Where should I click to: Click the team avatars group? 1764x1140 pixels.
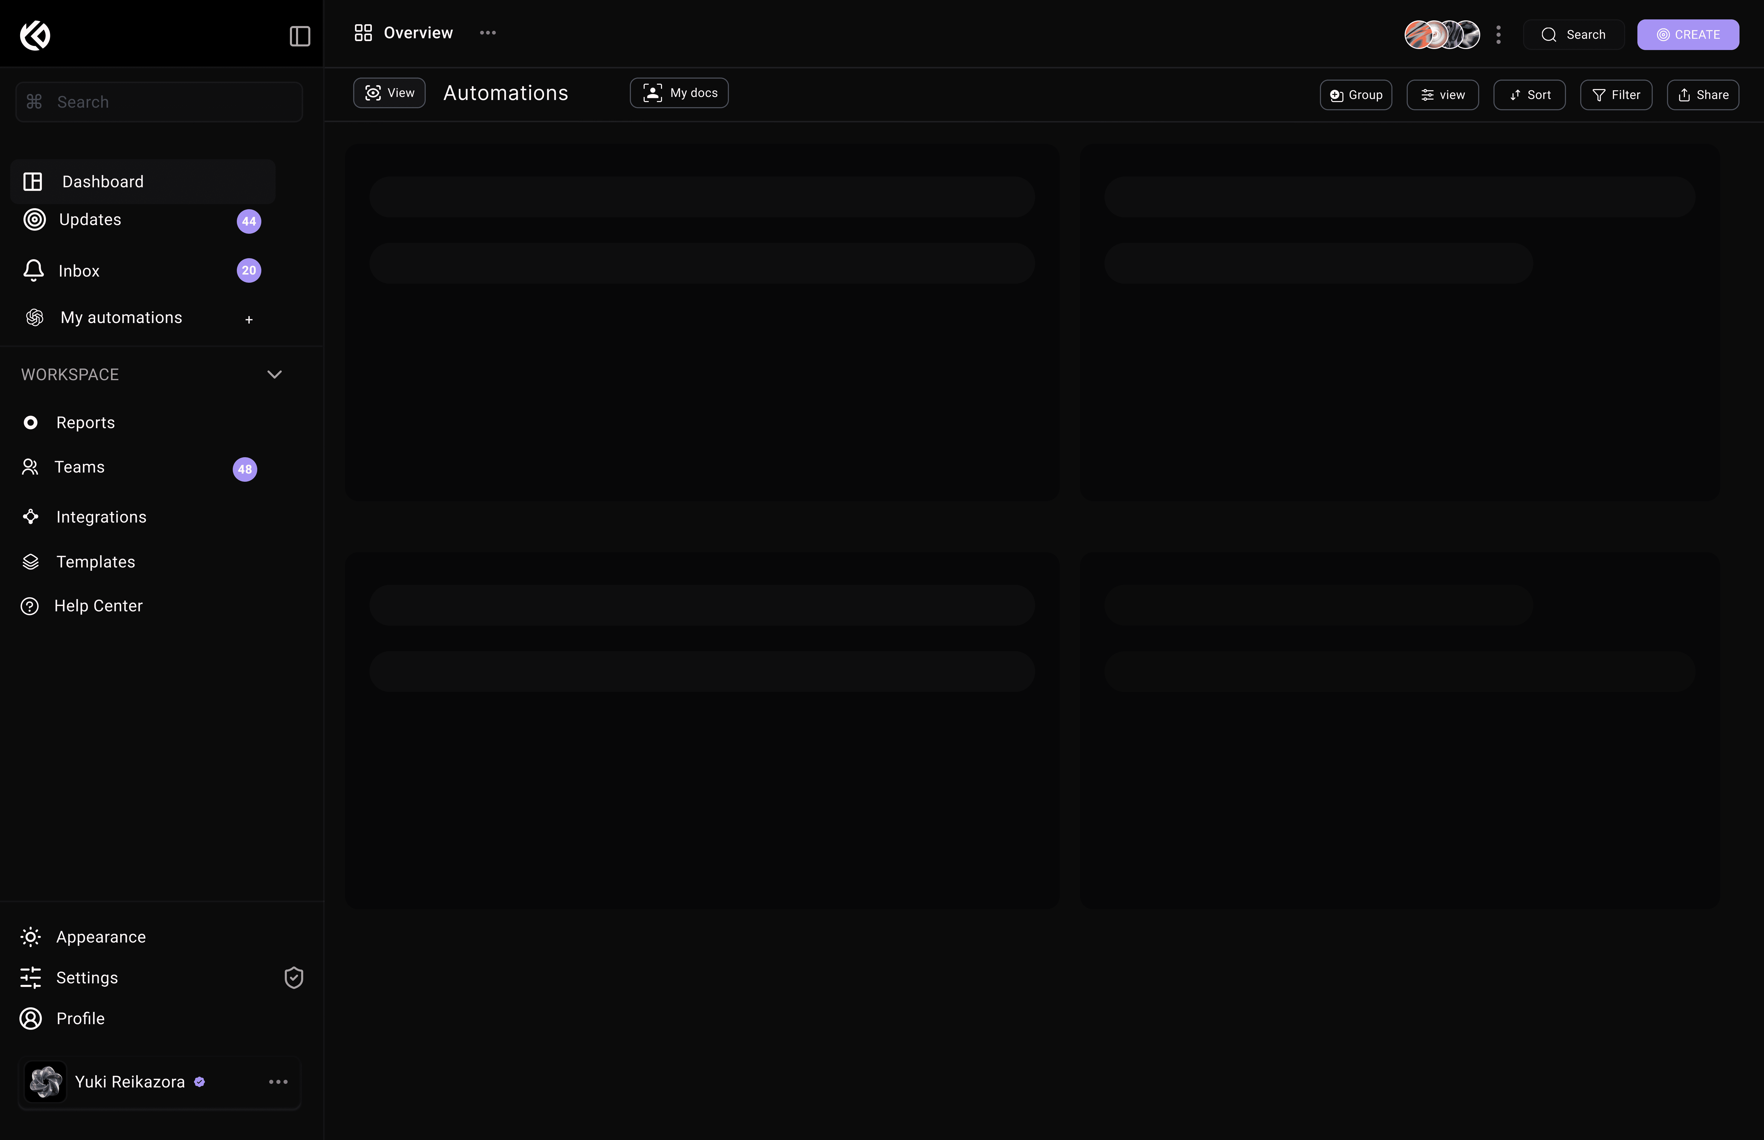pos(1442,35)
